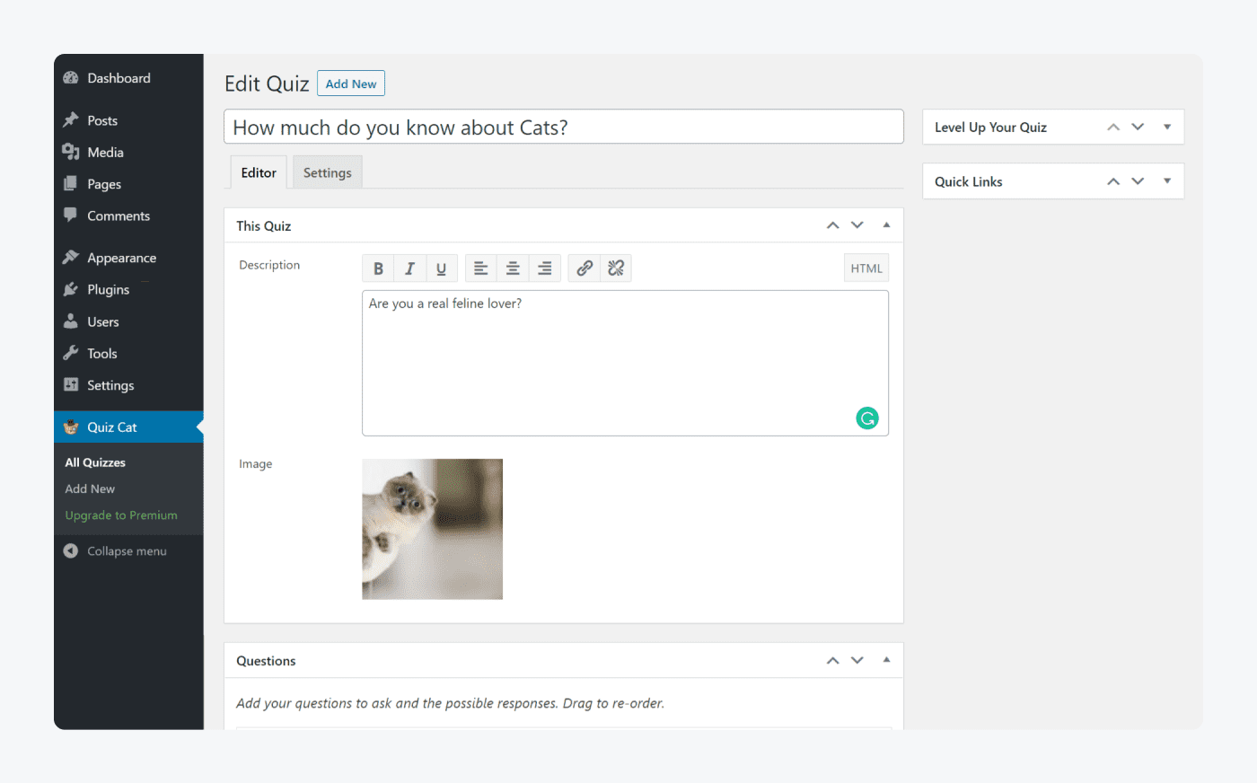
Task: Select the cat quiz image thumbnail
Action: click(432, 529)
